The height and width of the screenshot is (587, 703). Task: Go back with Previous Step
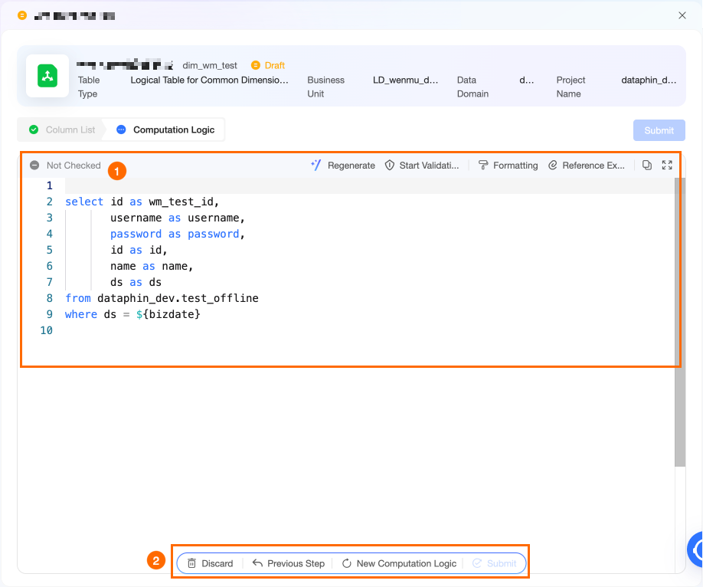(289, 563)
